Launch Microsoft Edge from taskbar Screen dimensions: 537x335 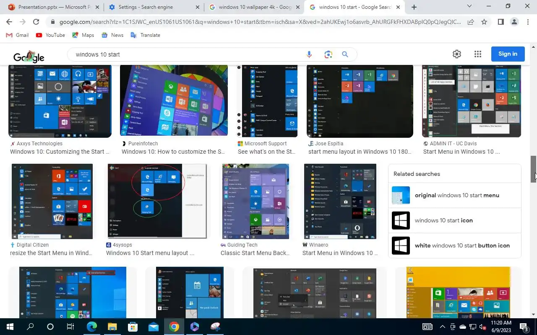coord(91,327)
